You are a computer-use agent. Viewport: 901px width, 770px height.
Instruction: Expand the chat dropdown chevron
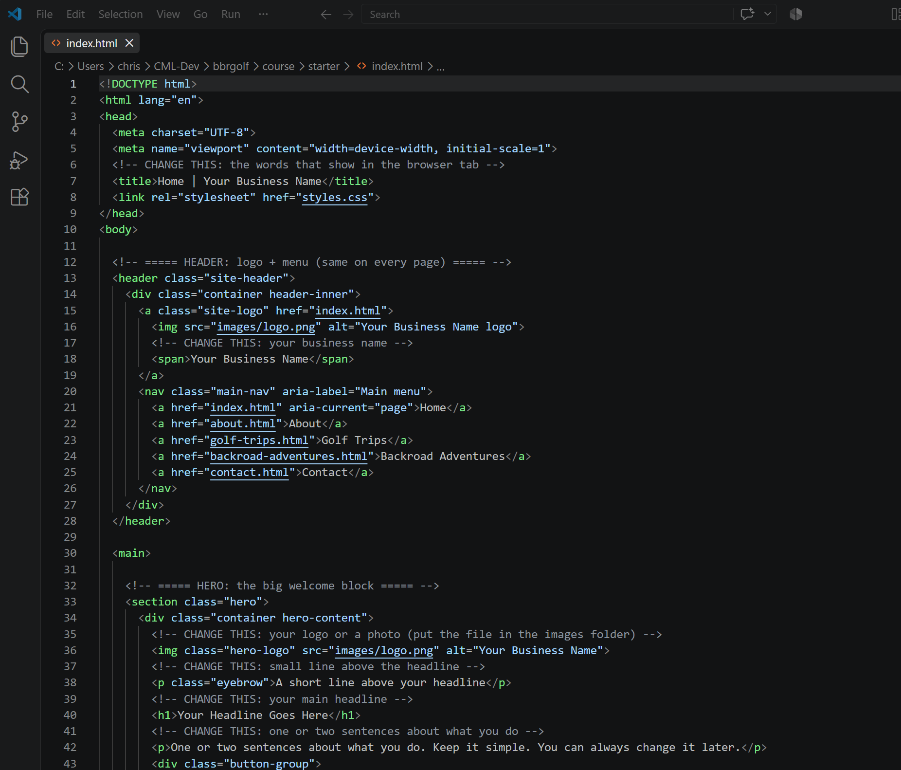pyautogui.click(x=768, y=14)
